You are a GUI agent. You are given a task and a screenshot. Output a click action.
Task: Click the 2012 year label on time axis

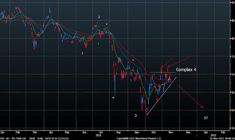213,135
